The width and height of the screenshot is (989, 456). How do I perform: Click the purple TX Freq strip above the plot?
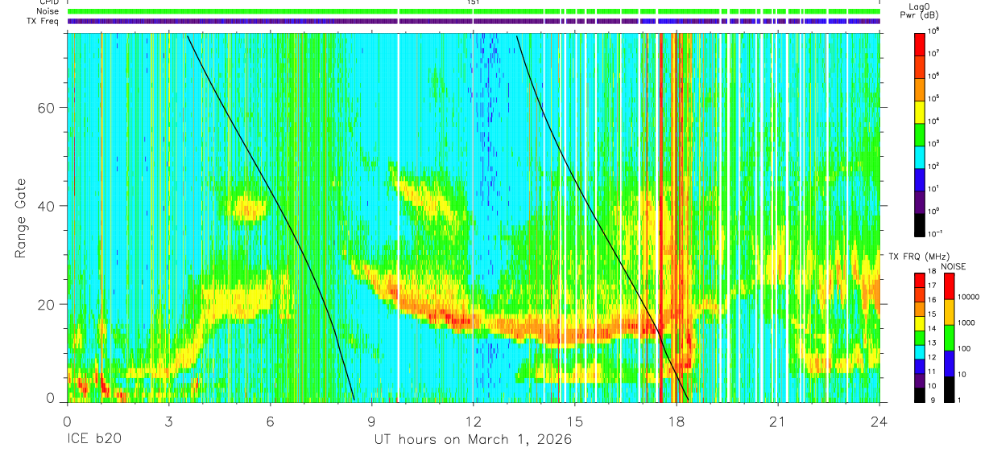tap(474, 21)
